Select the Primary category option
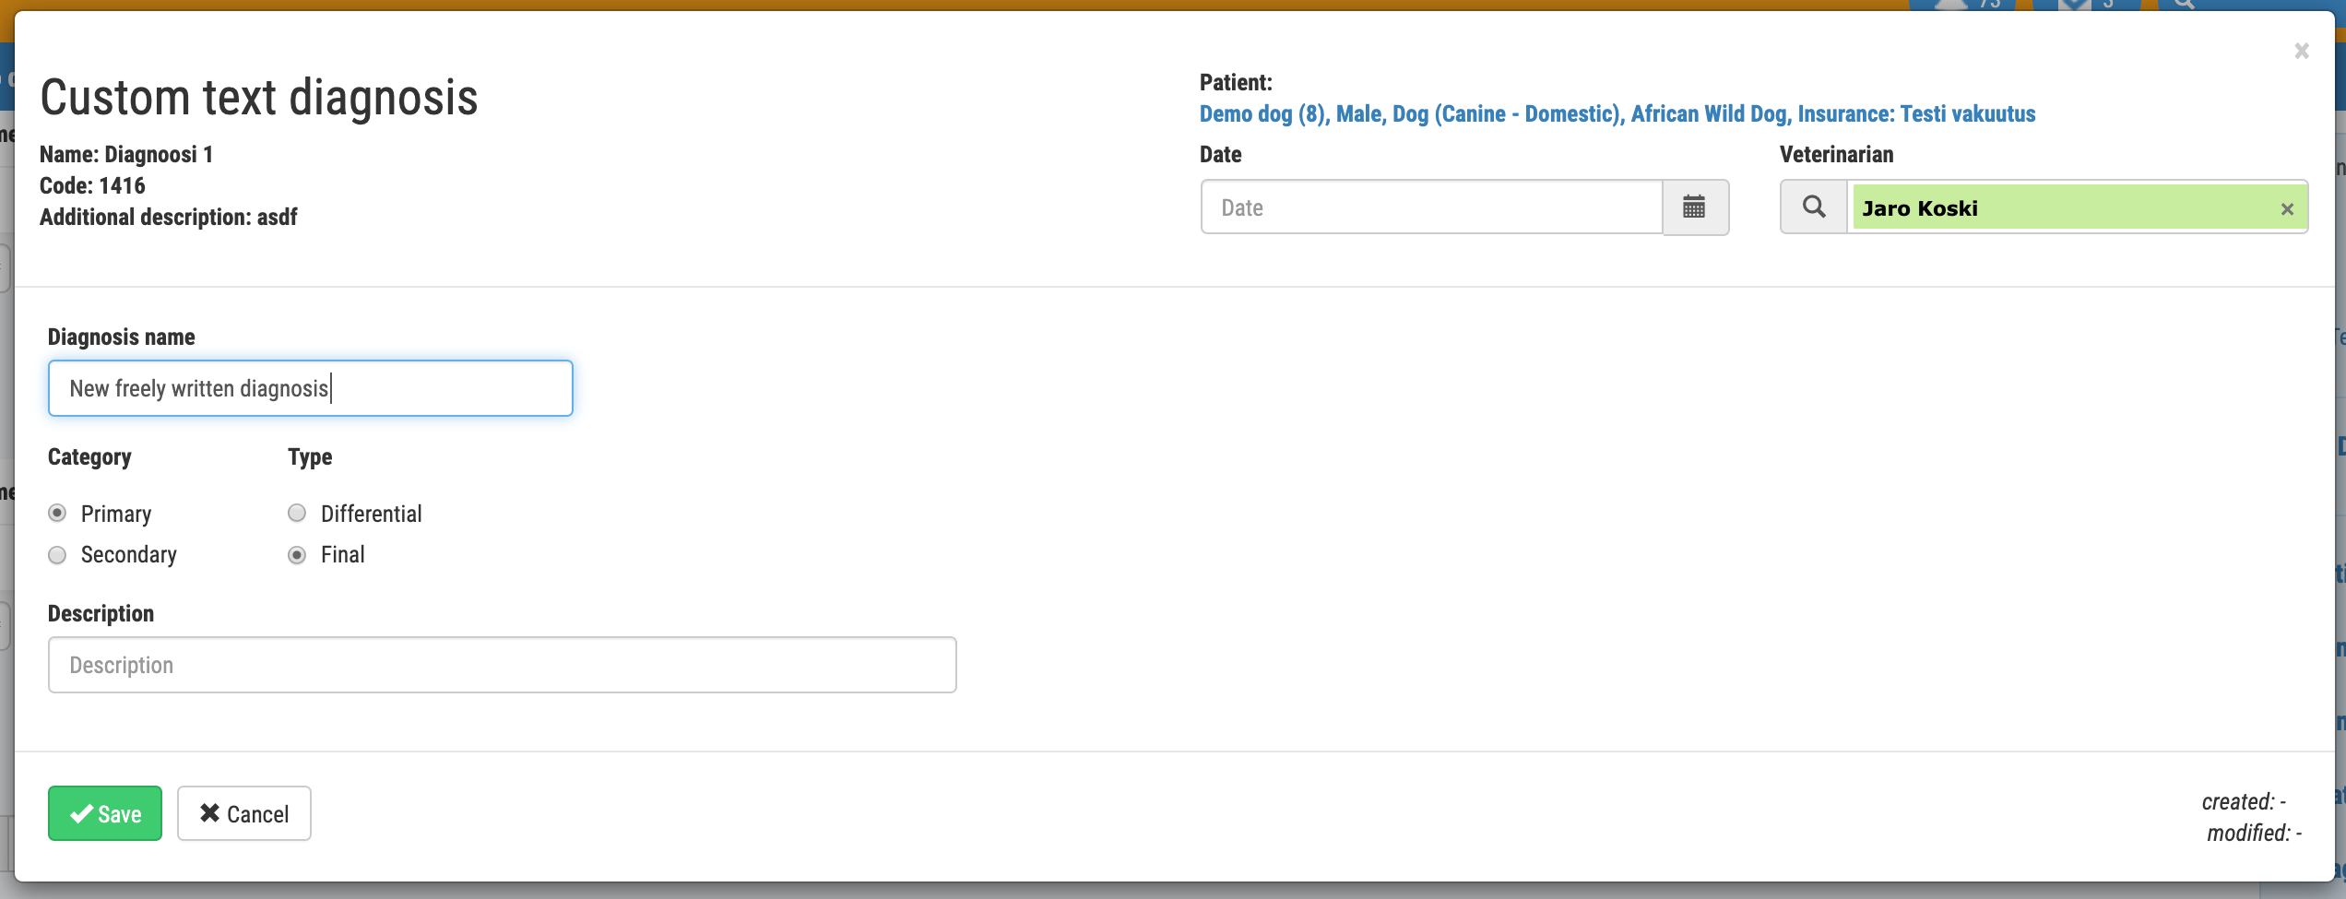This screenshot has height=899, width=2346. tap(58, 514)
